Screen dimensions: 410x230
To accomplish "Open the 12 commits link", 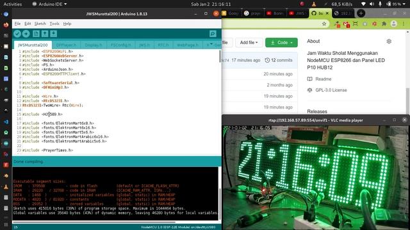I will (x=279, y=60).
